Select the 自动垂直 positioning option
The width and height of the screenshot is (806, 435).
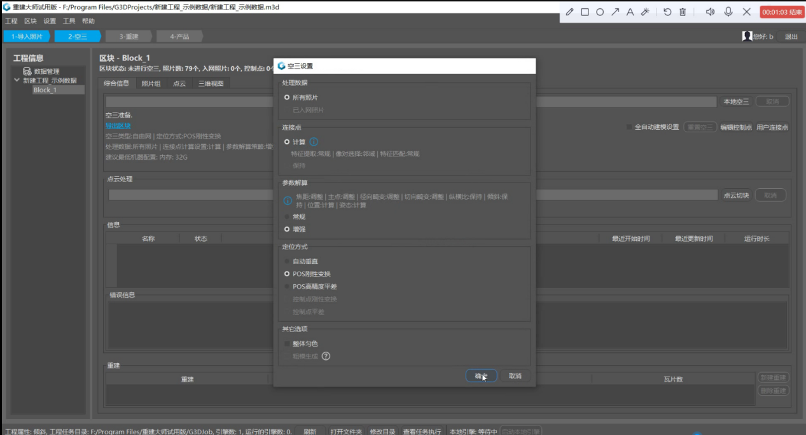pyautogui.click(x=300, y=261)
